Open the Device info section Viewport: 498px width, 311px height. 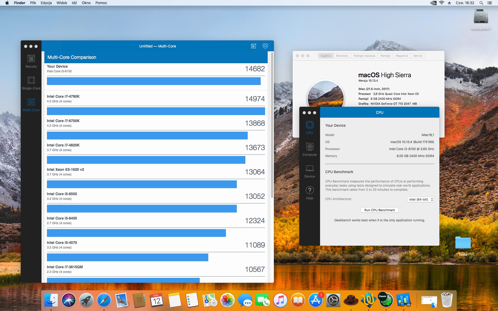309,171
